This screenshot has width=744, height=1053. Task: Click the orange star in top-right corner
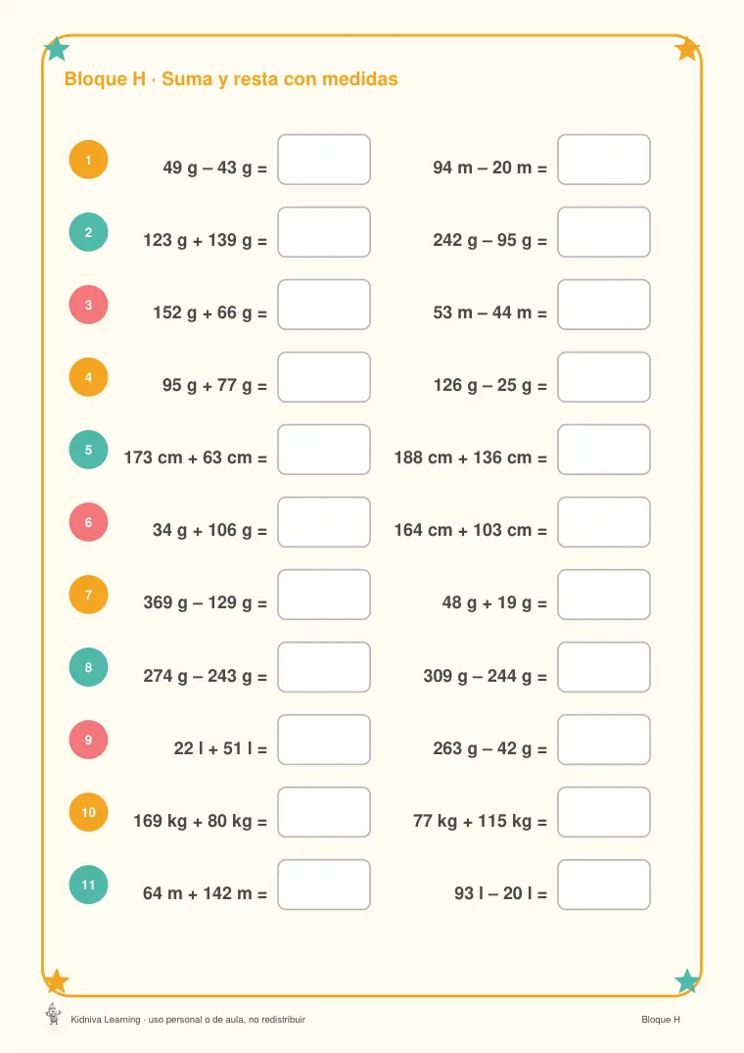(x=687, y=48)
